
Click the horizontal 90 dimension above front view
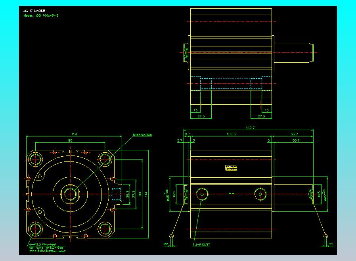[x=70, y=140]
